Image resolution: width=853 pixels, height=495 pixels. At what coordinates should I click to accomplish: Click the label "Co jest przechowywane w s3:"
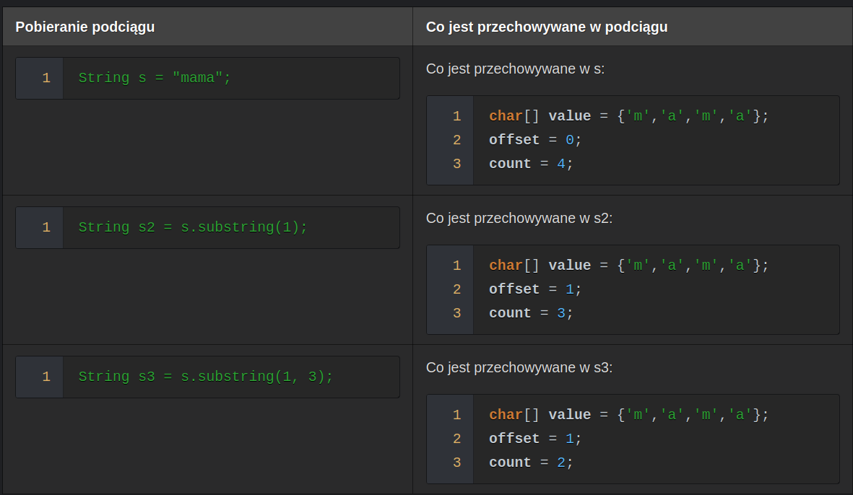click(x=519, y=368)
